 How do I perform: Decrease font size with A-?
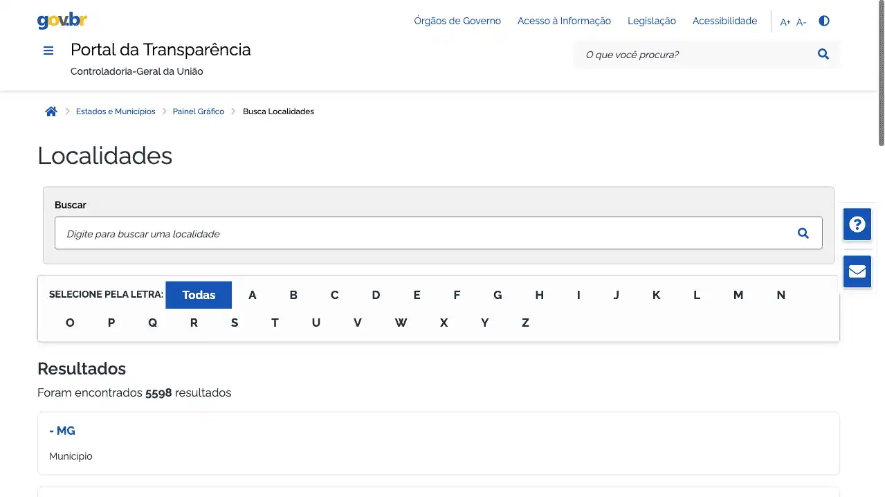point(801,22)
